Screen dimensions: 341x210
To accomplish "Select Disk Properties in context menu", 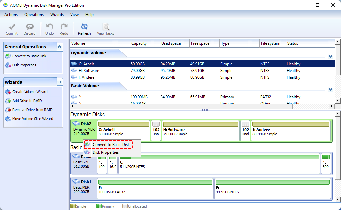I will (105, 152).
